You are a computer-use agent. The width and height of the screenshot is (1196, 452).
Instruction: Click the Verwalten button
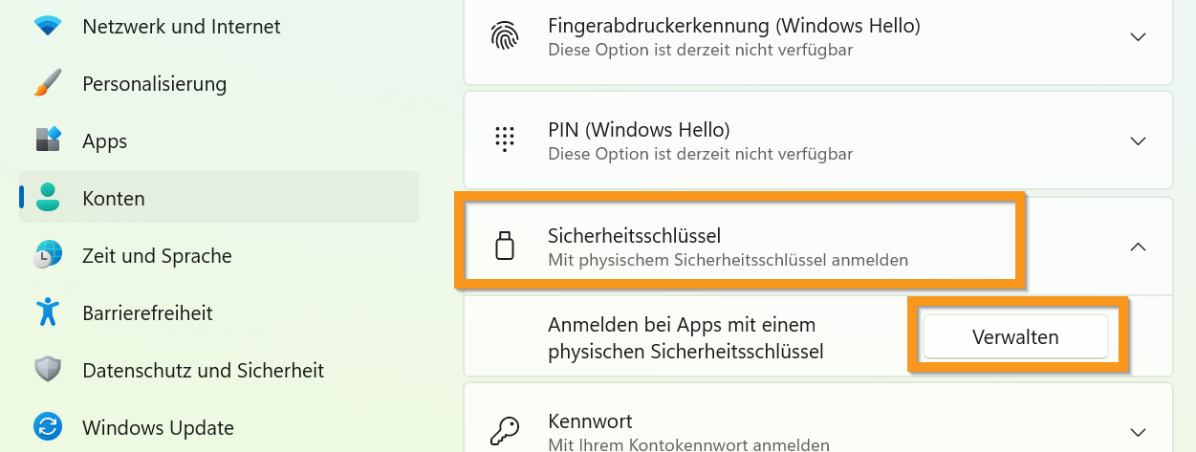[1015, 336]
